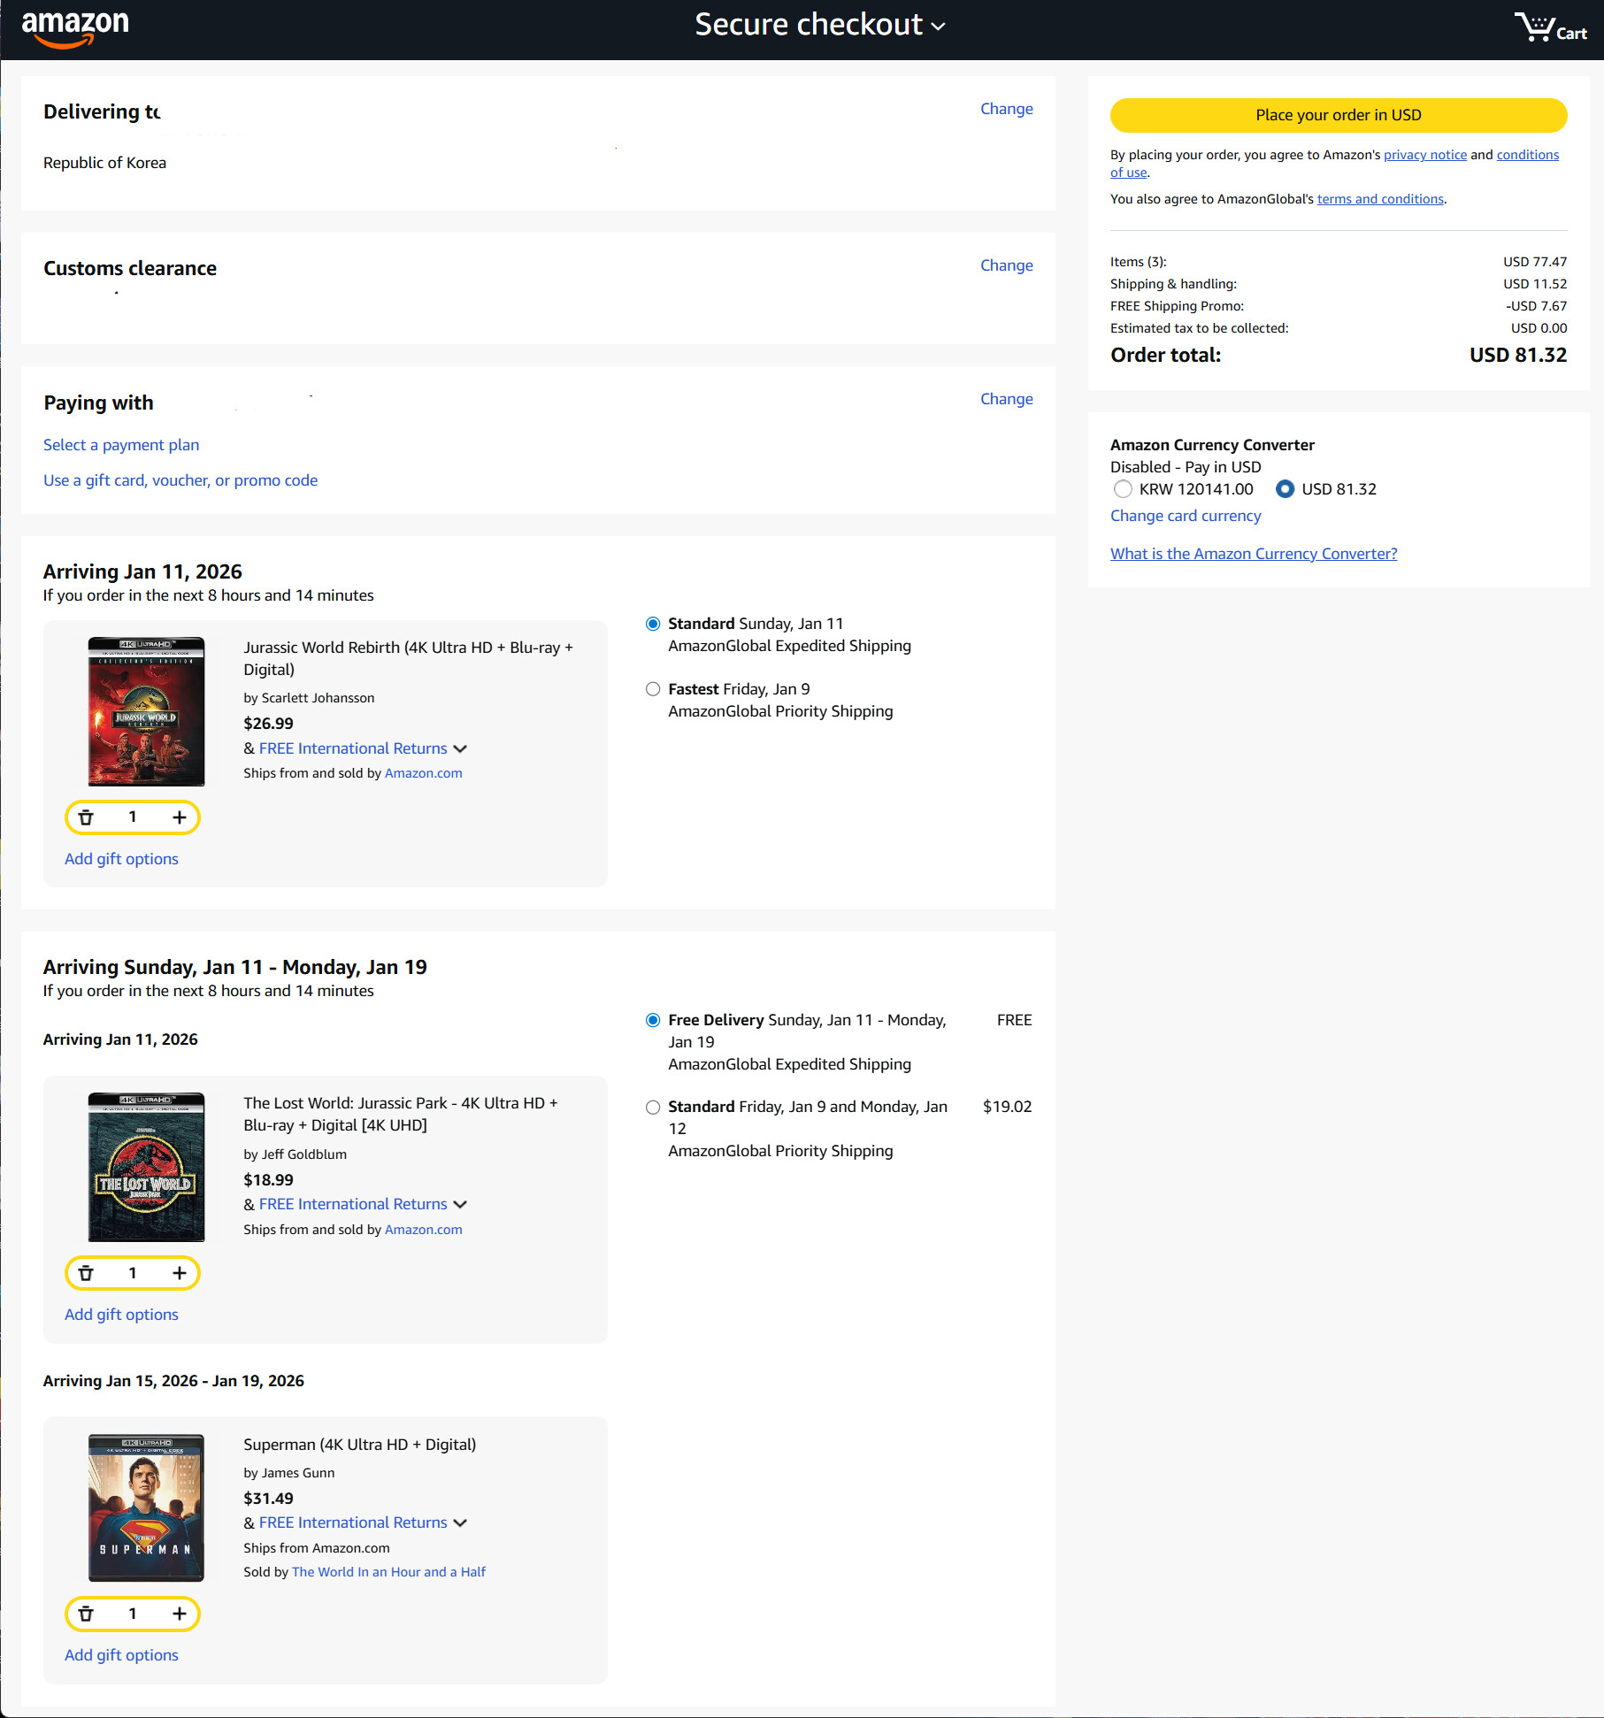Click the $31.49 Superman price

click(x=268, y=1499)
